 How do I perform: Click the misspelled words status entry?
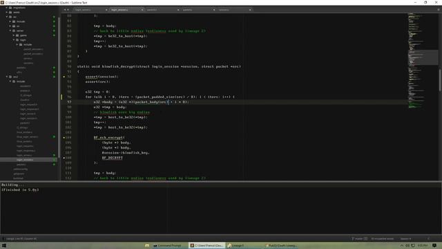[x=383, y=239]
